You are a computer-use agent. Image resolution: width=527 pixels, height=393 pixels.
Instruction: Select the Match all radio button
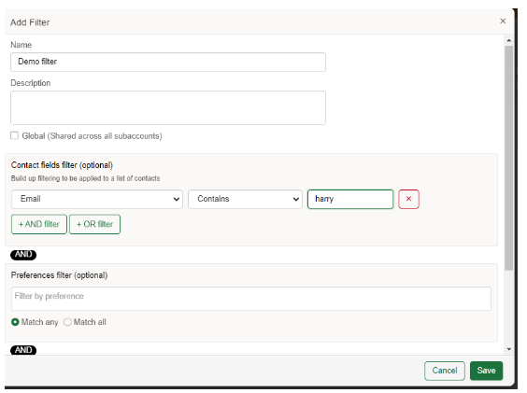point(67,322)
